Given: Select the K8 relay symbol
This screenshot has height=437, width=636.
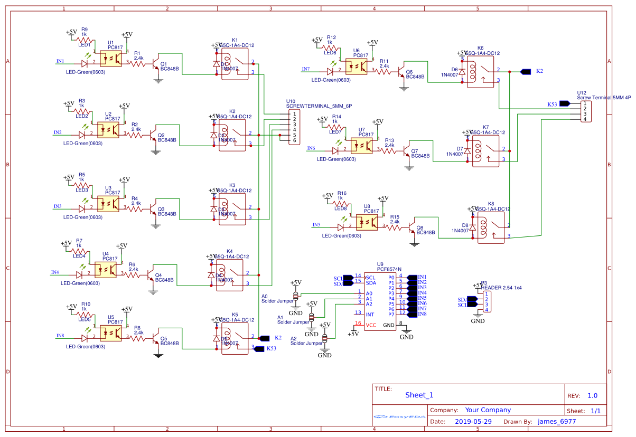Looking at the screenshot, I should coord(490,227).
